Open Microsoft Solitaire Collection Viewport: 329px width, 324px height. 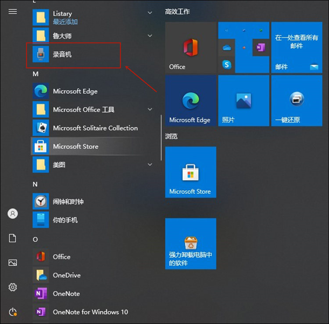[x=92, y=128]
